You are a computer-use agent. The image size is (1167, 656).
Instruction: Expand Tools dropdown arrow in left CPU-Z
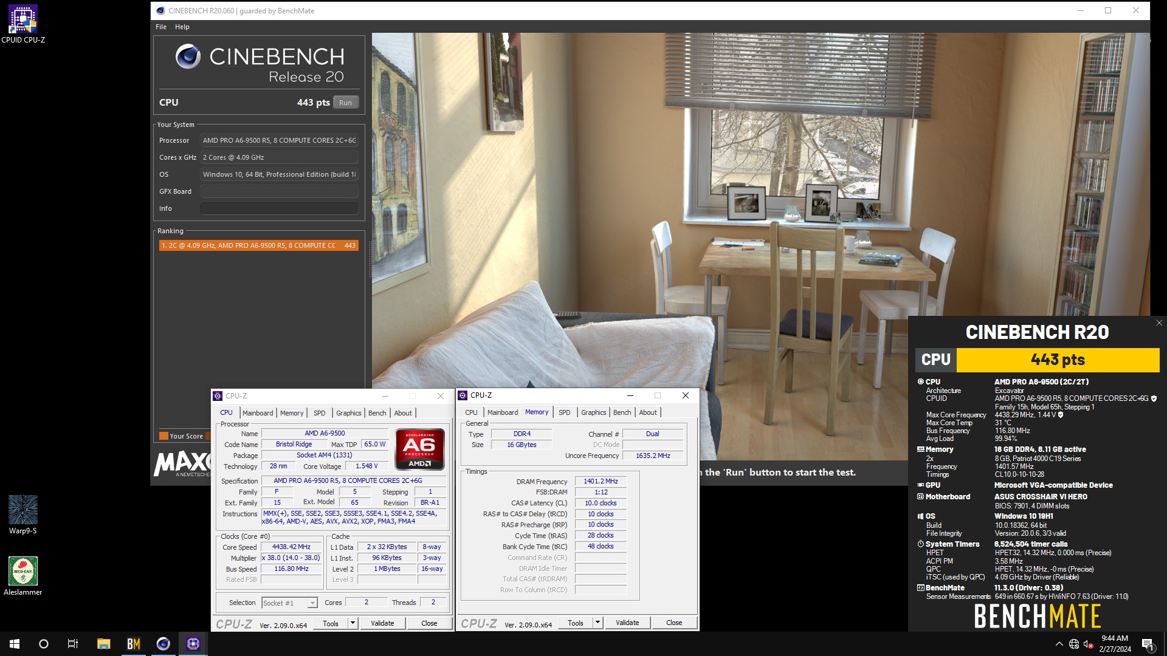pyautogui.click(x=353, y=624)
